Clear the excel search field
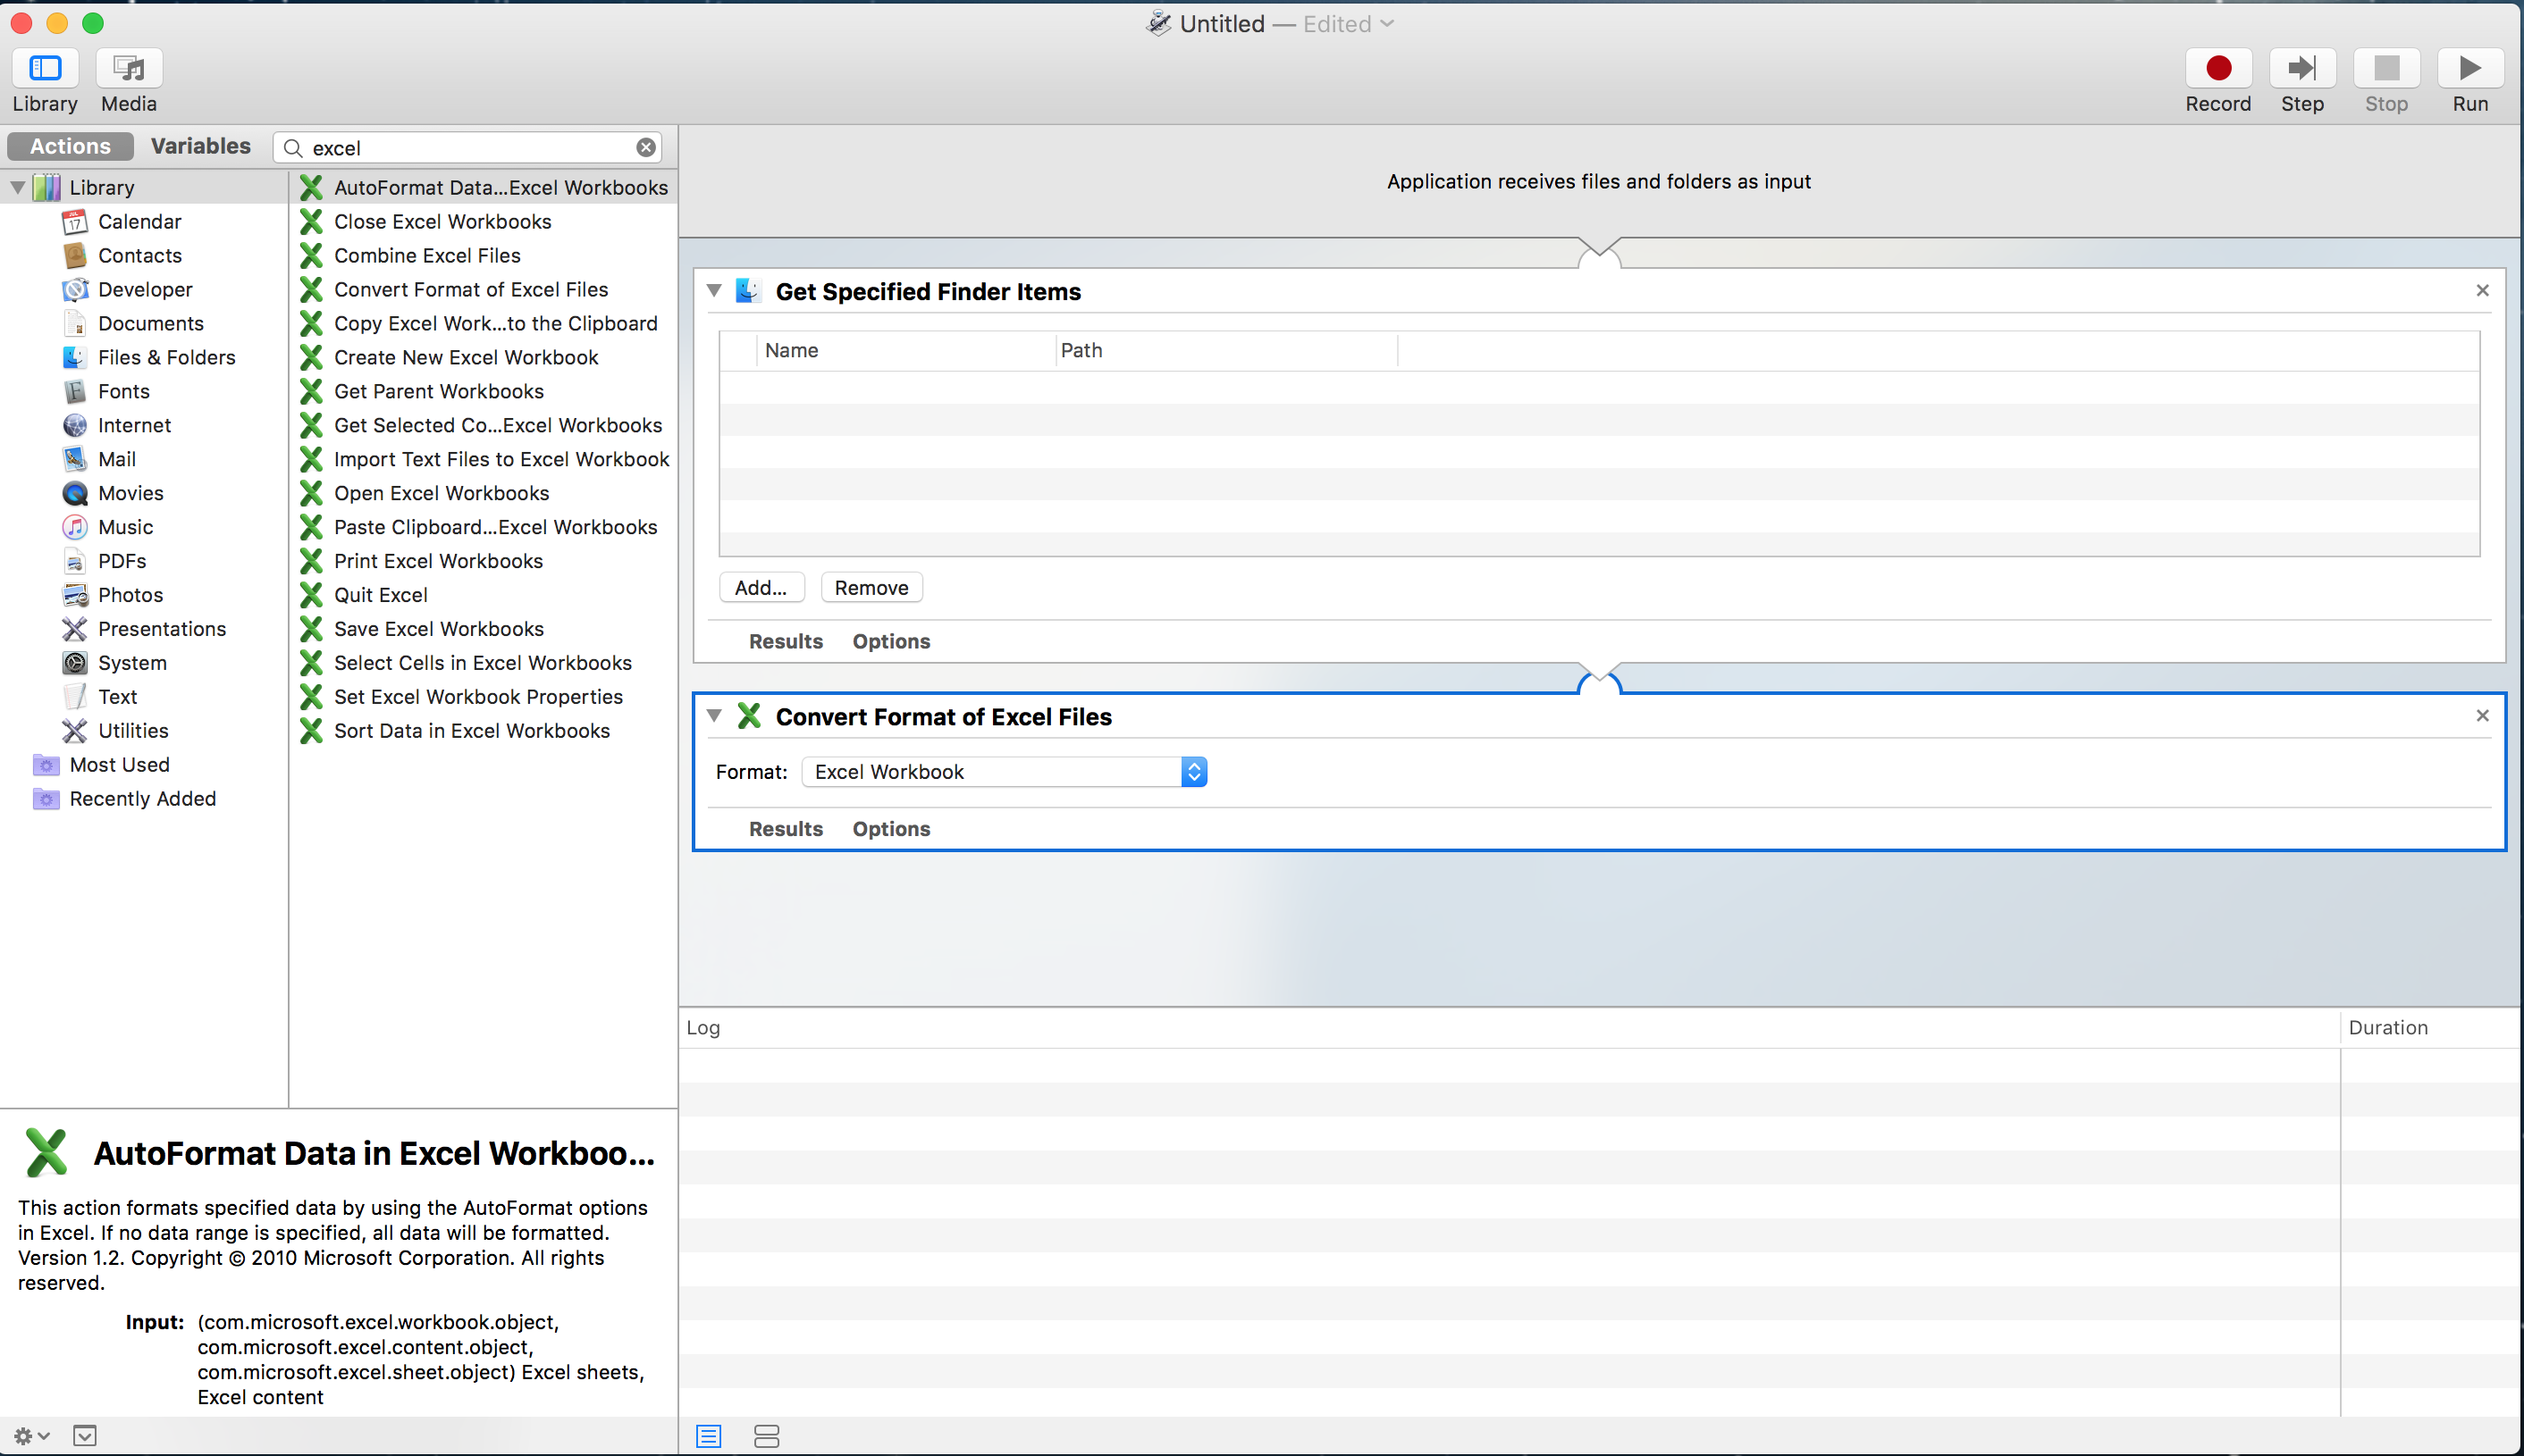Screen dimensions: 2524x1456 coord(646,148)
